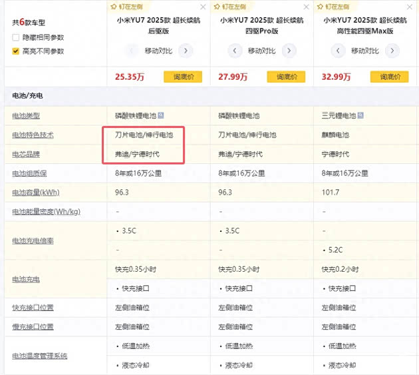Move the 后驱版 column right with arrow
Screen dimensions: 419x375
pos(186,51)
